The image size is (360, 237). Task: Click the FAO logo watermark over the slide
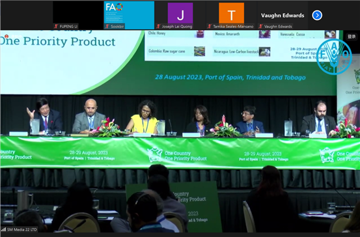point(334,57)
